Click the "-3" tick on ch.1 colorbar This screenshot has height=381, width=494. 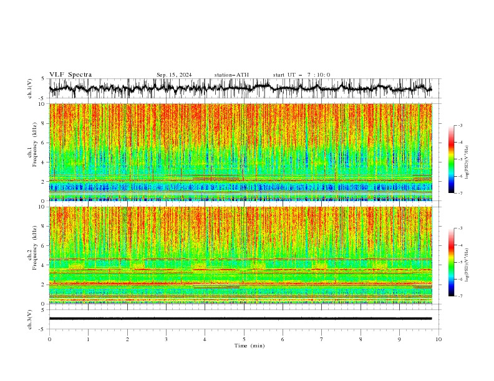pos(460,125)
